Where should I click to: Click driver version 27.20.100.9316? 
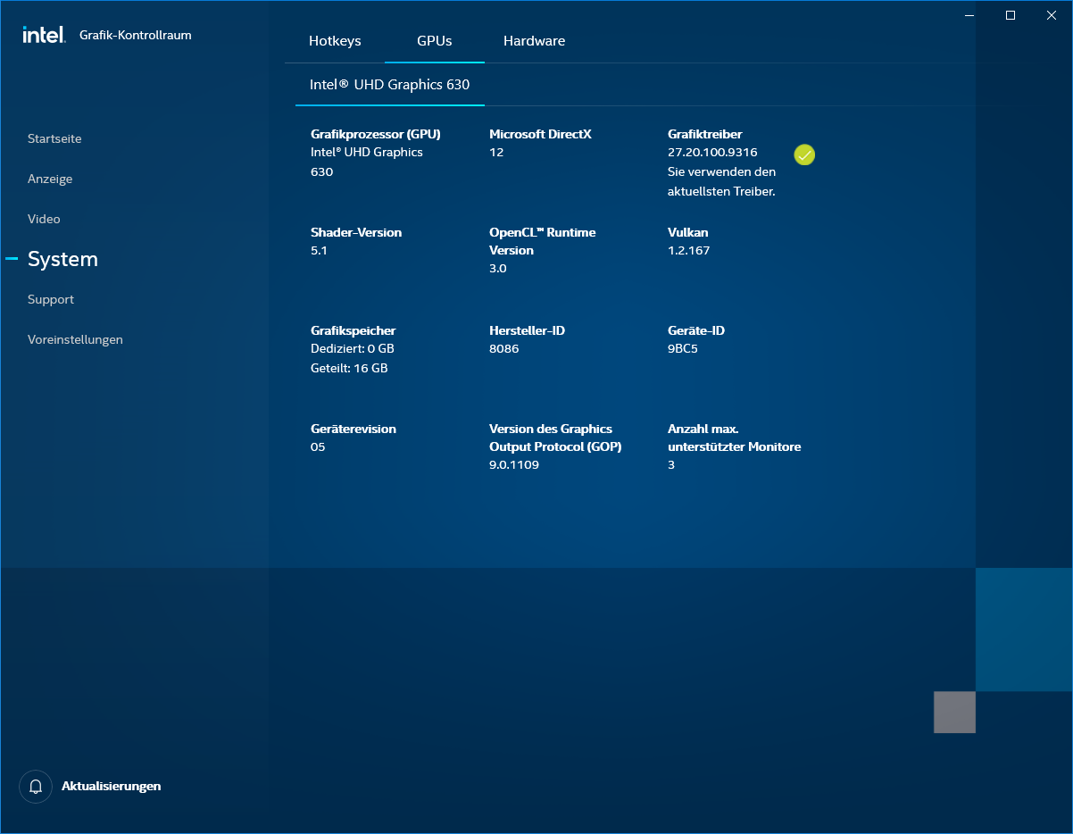coord(712,152)
